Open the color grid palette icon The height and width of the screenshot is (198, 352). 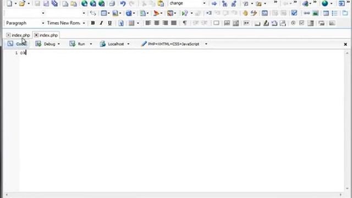click(x=131, y=23)
